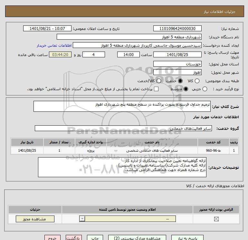The width and height of the screenshot is (248, 240).
Task: Click the توضیحات خریدار label
Action: (224, 168)
